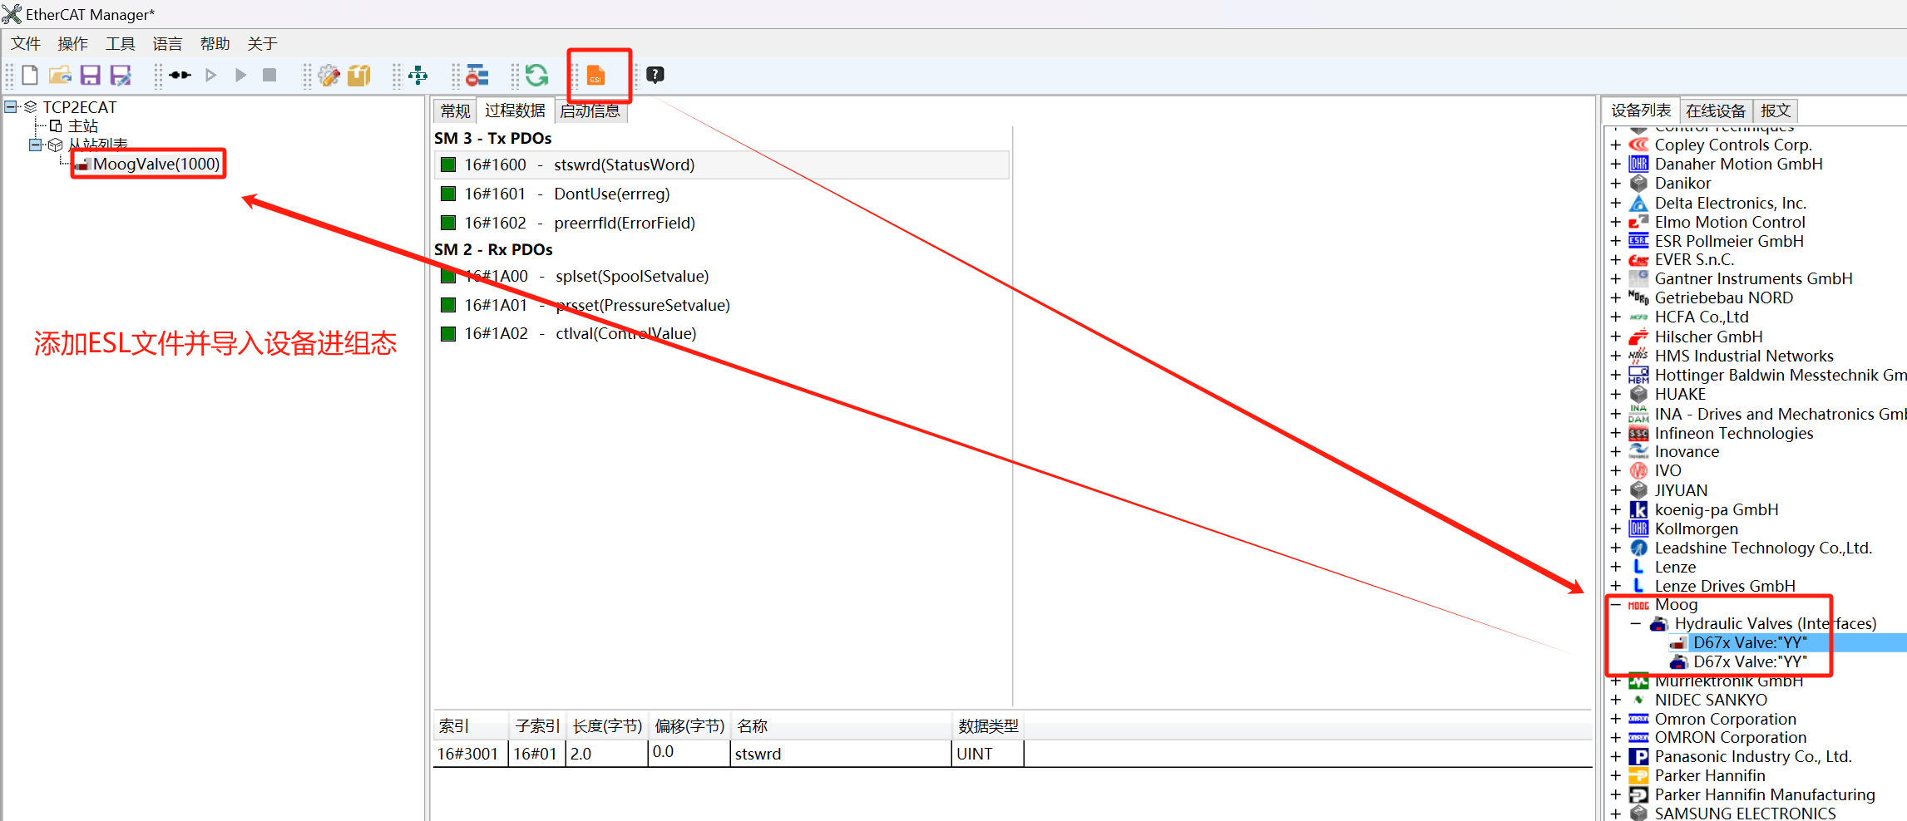Expand the Inovance vendor node
1907x821 pixels.
[x=1615, y=451]
